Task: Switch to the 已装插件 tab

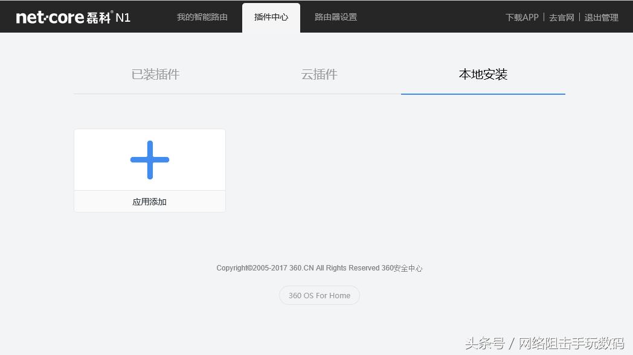Action: 155,74
